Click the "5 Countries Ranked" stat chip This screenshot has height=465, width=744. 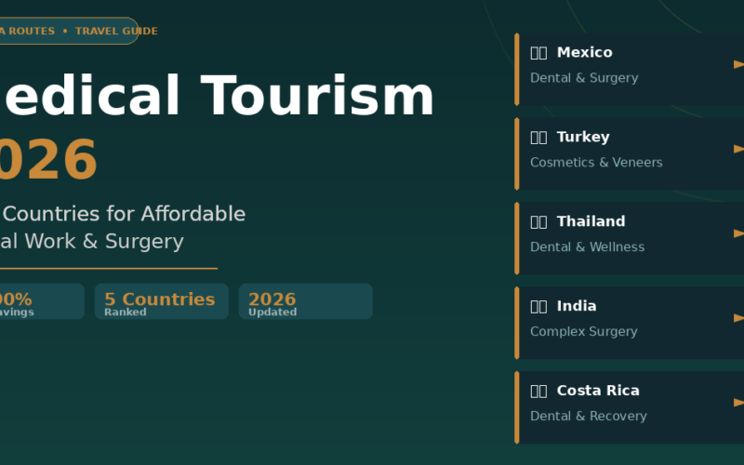(162, 301)
